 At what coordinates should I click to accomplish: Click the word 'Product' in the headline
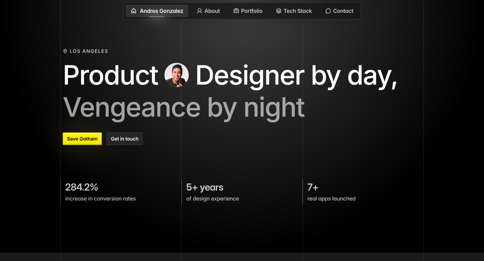click(111, 75)
